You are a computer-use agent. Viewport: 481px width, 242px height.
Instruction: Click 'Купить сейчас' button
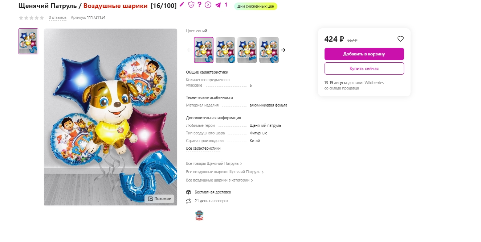[x=364, y=68]
